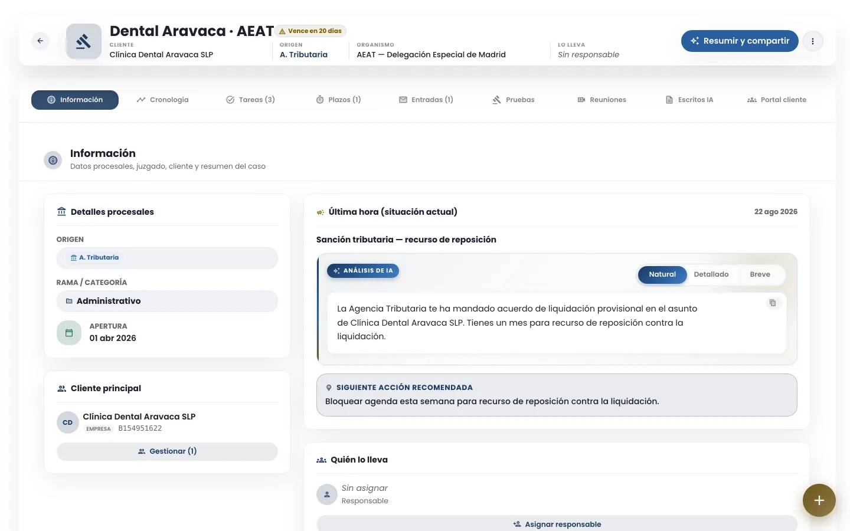
Task: Click the unassigned person avatar icon
Action: tap(327, 494)
